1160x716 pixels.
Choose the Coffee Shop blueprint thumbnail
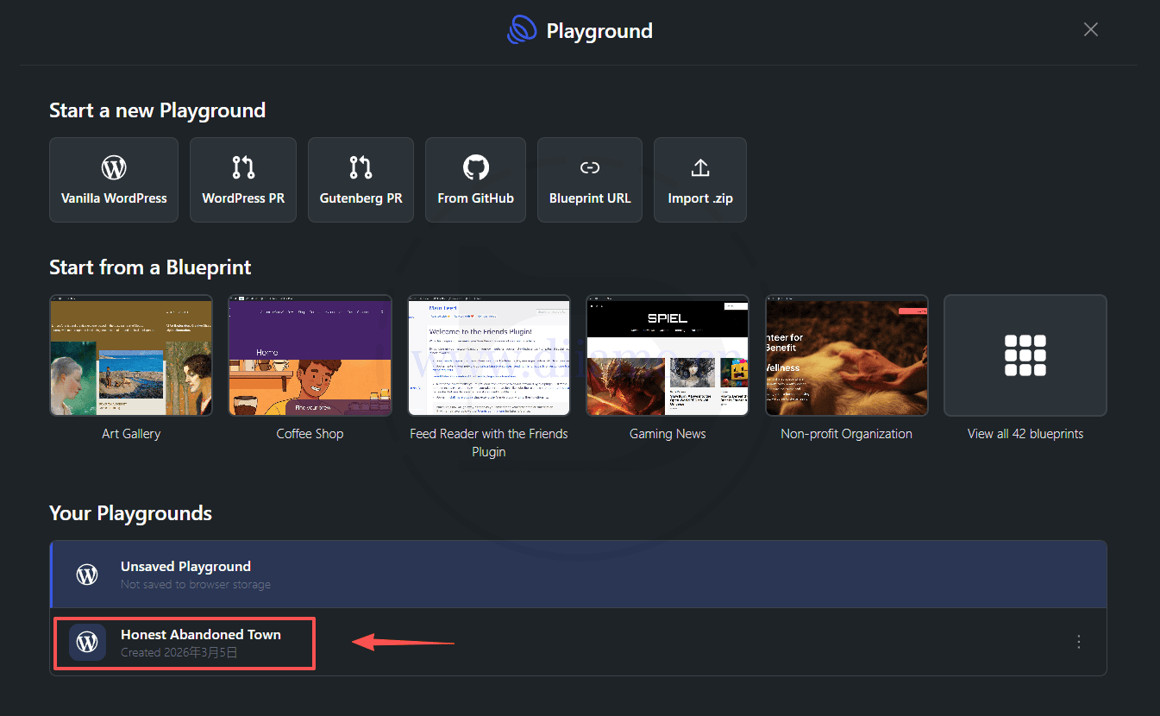[x=310, y=355]
